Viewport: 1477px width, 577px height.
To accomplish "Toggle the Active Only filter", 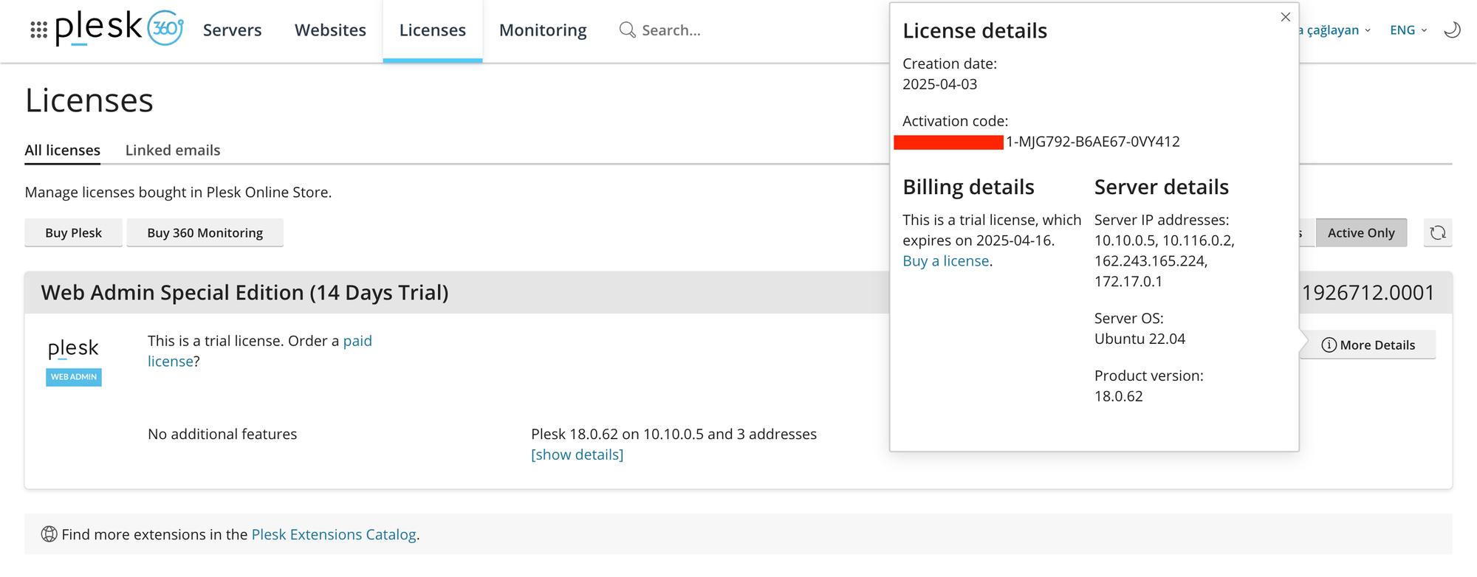I will (x=1361, y=232).
